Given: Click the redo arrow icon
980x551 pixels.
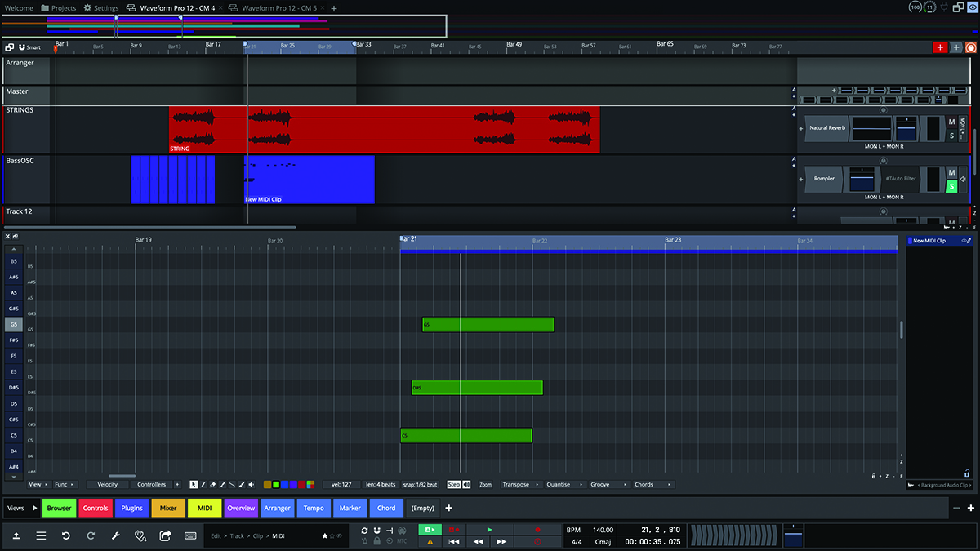Looking at the screenshot, I should tap(91, 536).
